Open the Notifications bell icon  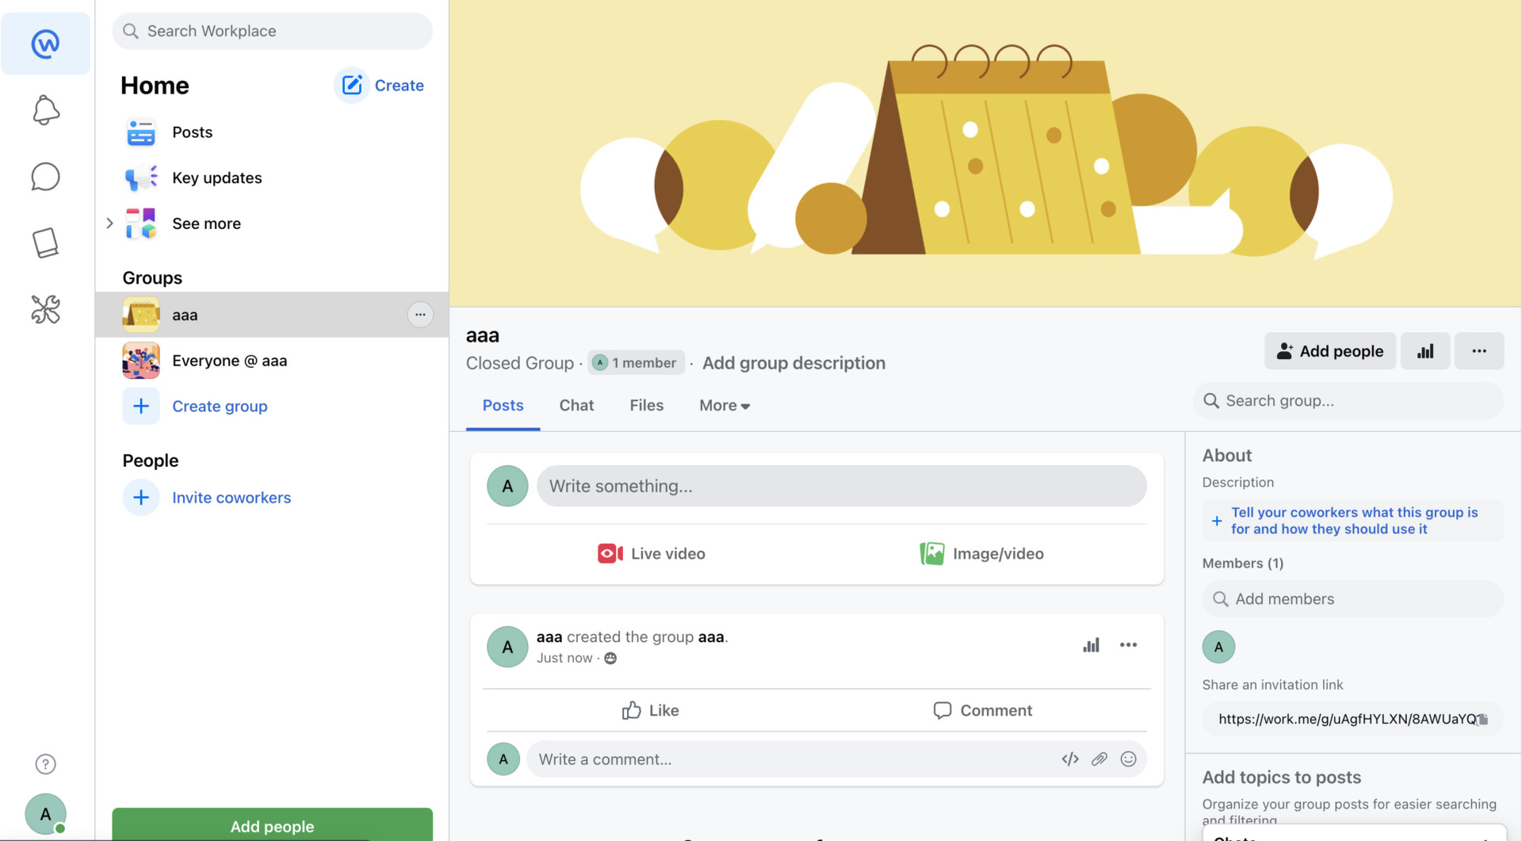(x=45, y=110)
